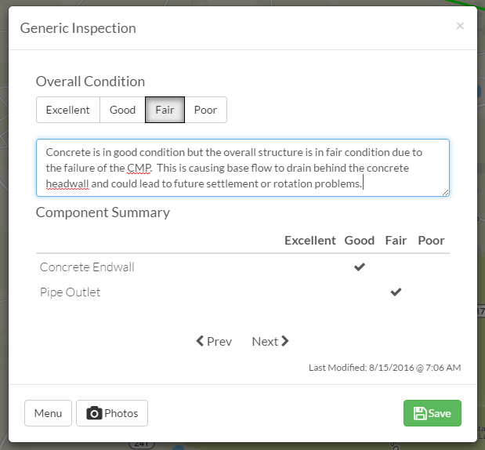
Task: Go to the Prev page
Action: click(214, 341)
